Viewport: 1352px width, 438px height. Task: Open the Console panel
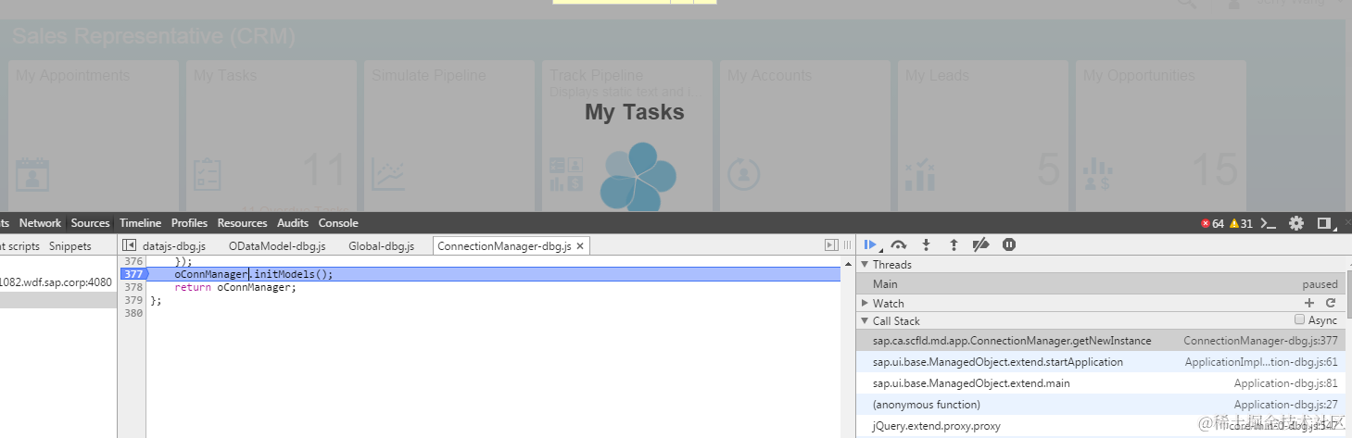[x=338, y=223]
